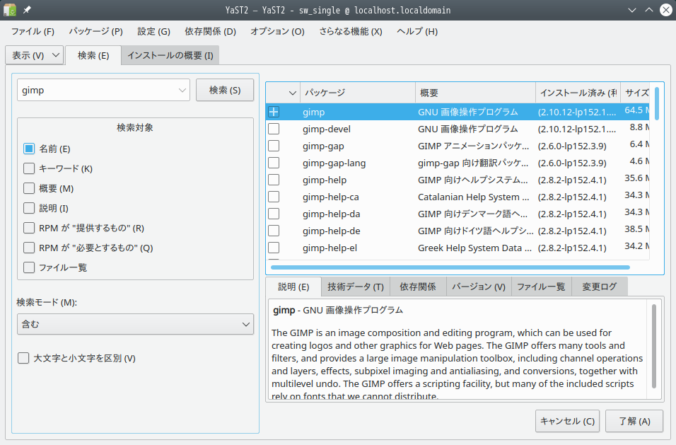
Task: Check RPM が "必要とするもの" (Q) option
Action: point(29,248)
